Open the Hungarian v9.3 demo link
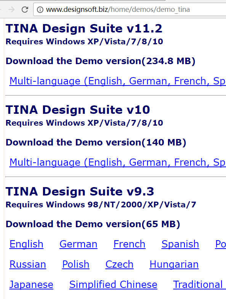 coord(174,264)
